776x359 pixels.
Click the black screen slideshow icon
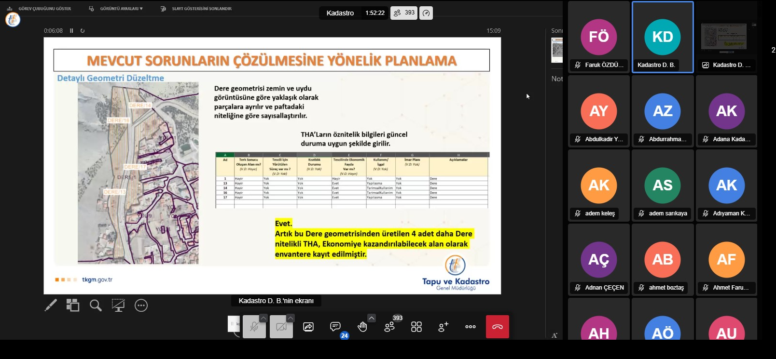point(118,305)
